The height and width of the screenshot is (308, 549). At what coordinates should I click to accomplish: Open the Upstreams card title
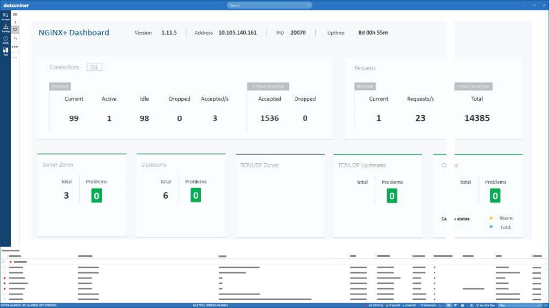[x=154, y=165]
